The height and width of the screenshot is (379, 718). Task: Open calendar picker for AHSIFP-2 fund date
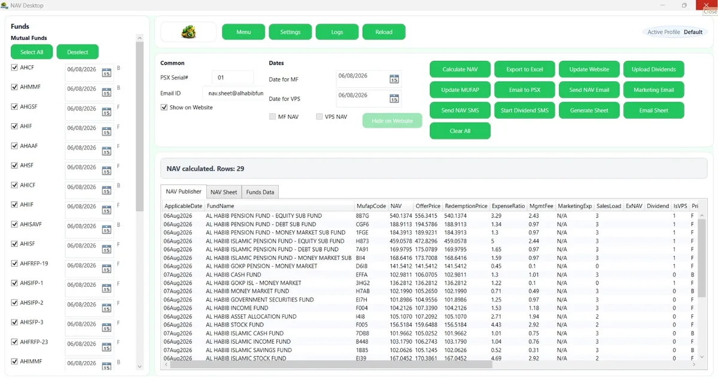click(107, 308)
